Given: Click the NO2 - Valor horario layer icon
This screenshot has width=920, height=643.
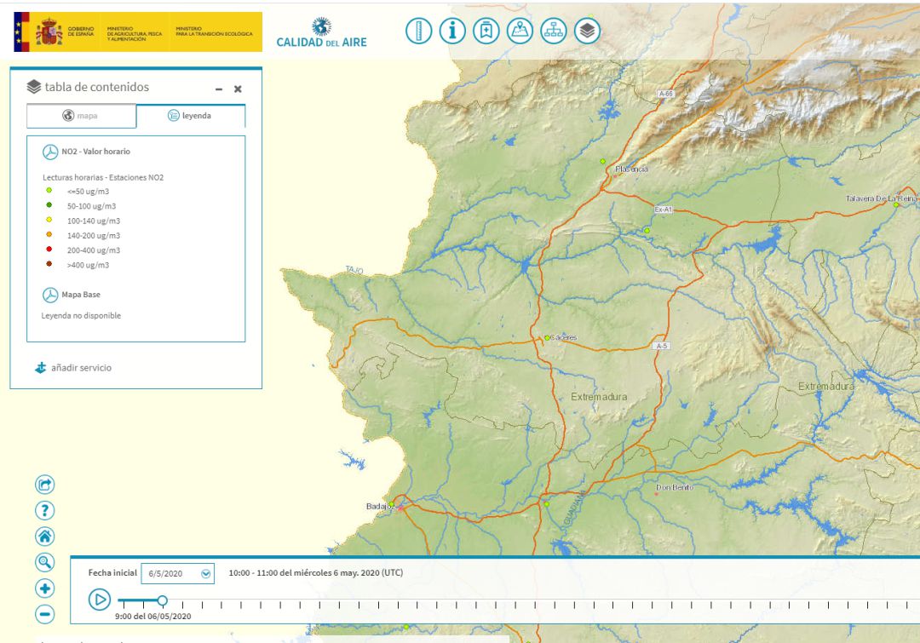Looking at the screenshot, I should point(50,152).
